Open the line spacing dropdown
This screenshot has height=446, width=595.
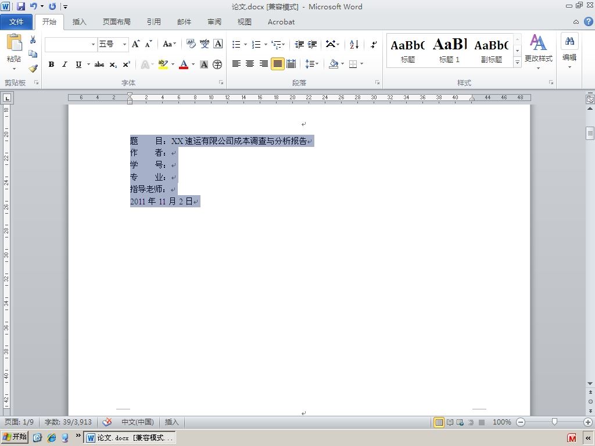coord(312,64)
